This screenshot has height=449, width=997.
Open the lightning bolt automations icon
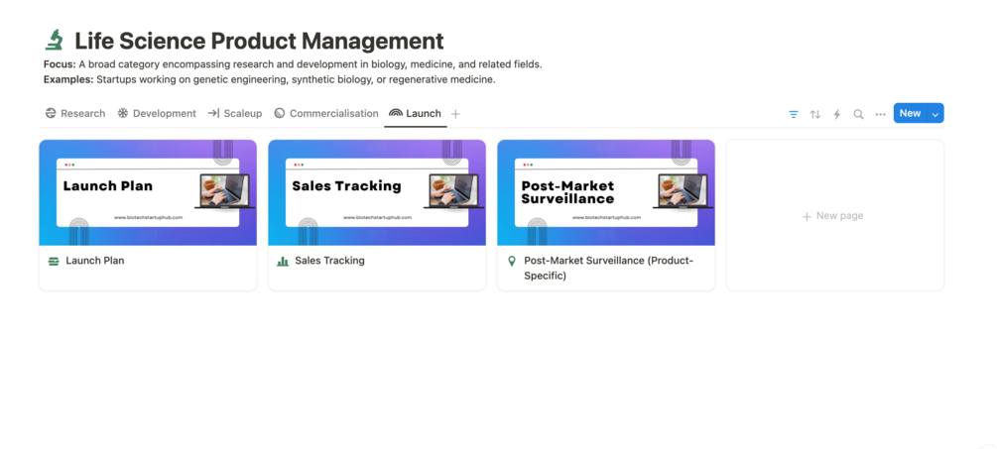click(837, 114)
